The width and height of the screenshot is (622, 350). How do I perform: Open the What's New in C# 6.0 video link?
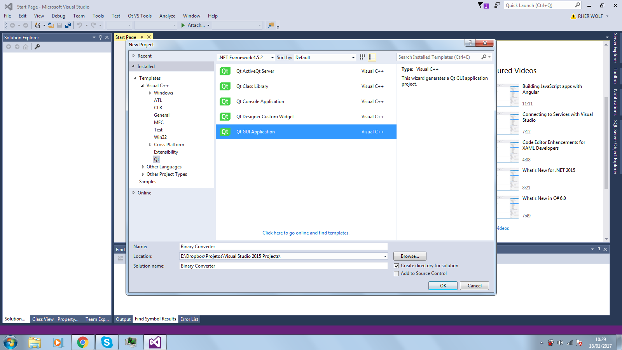(x=544, y=198)
